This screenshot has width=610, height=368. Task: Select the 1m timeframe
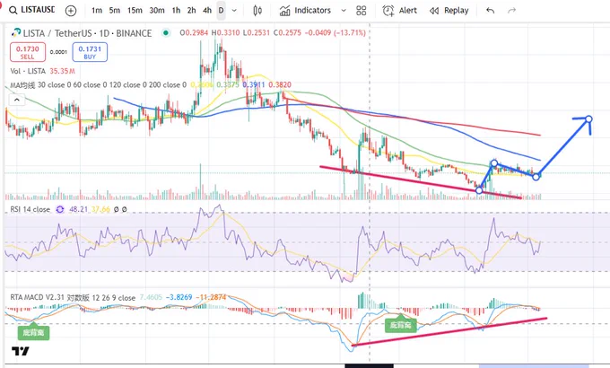[x=97, y=11]
